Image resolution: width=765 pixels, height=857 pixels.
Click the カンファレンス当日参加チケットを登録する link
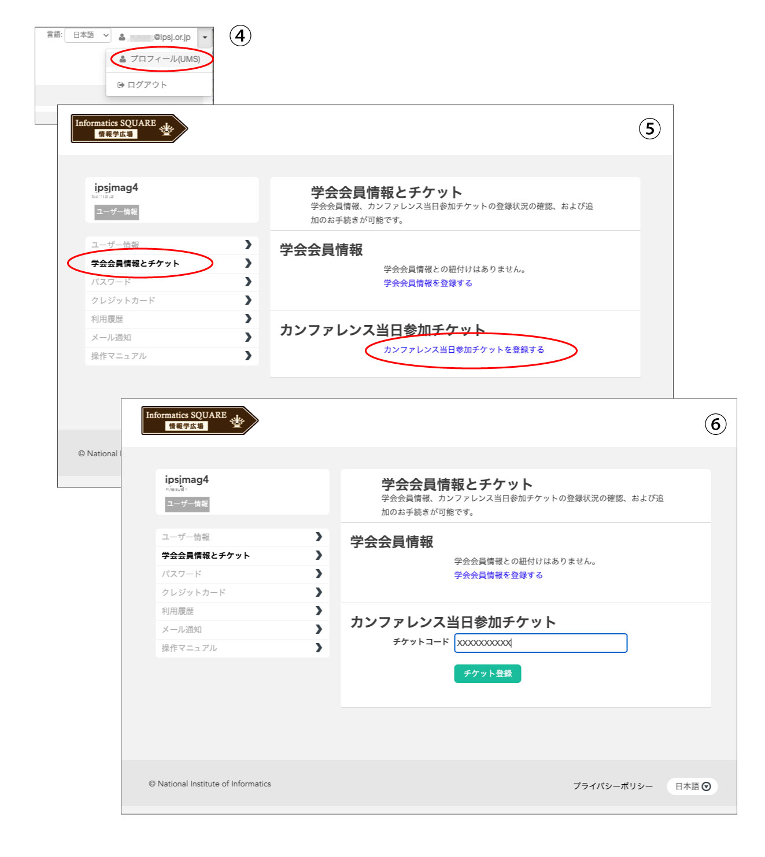click(464, 350)
